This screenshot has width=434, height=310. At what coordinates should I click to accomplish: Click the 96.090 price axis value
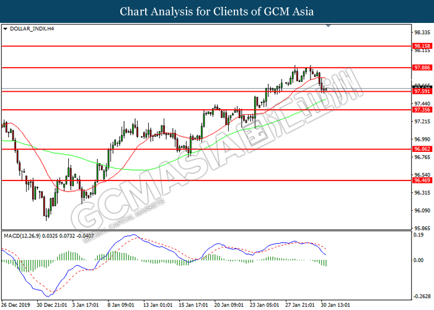422,211
